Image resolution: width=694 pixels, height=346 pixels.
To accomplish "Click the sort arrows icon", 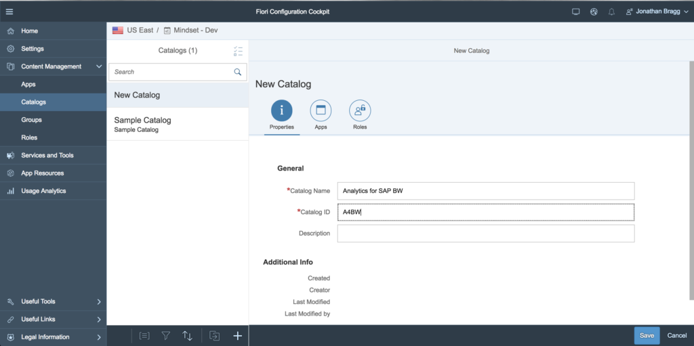I will point(187,336).
